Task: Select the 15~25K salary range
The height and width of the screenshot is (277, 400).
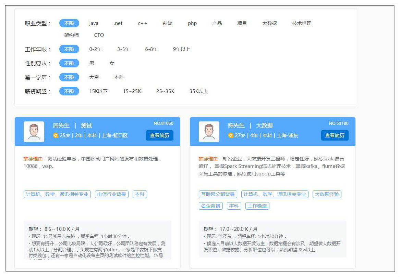Action: pyautogui.click(x=132, y=91)
